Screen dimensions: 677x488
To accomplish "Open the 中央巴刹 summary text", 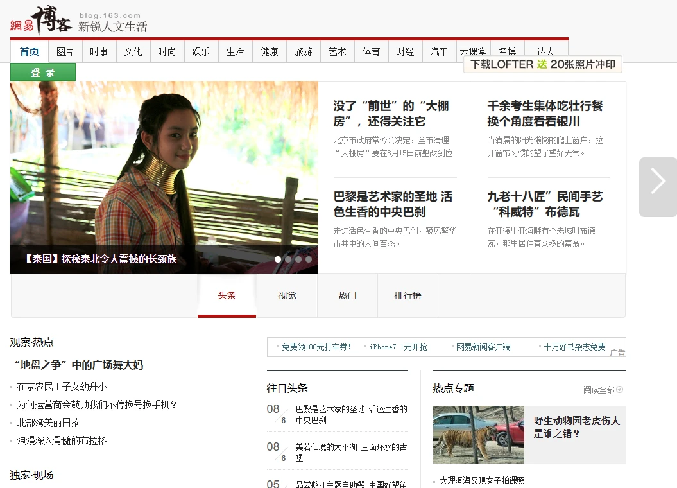I will pos(395,237).
